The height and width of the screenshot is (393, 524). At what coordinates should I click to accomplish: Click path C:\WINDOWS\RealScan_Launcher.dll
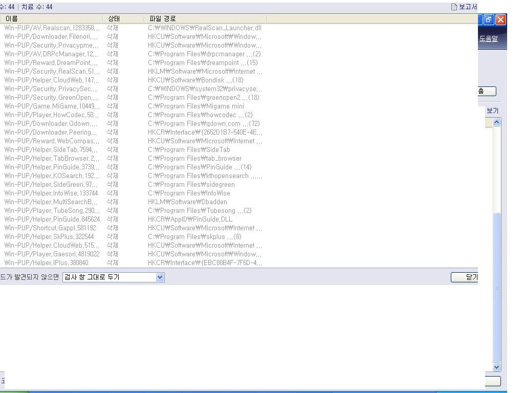(x=205, y=28)
